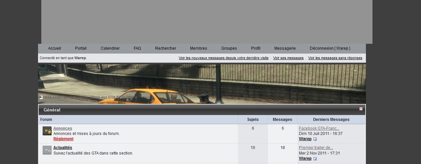Click Voir ses messages link
421x164 pixels.
coord(288,58)
